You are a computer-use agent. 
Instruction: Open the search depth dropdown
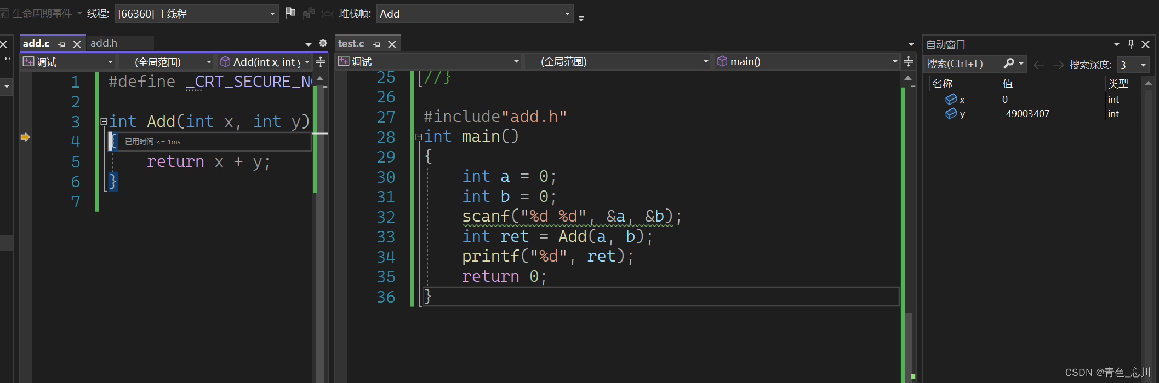pyautogui.click(x=1143, y=65)
